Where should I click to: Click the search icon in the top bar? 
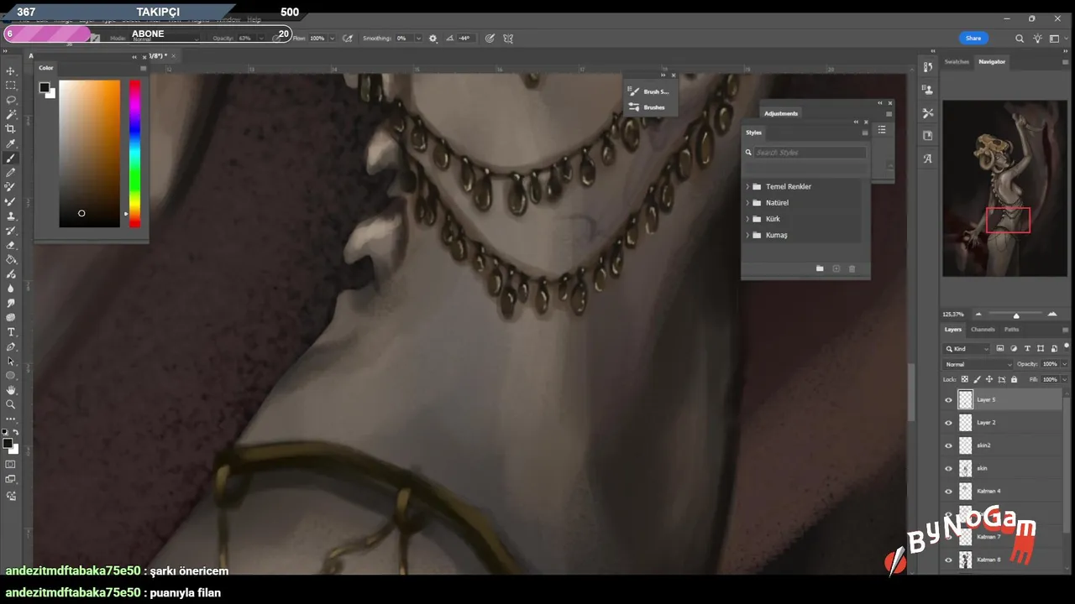click(1020, 38)
